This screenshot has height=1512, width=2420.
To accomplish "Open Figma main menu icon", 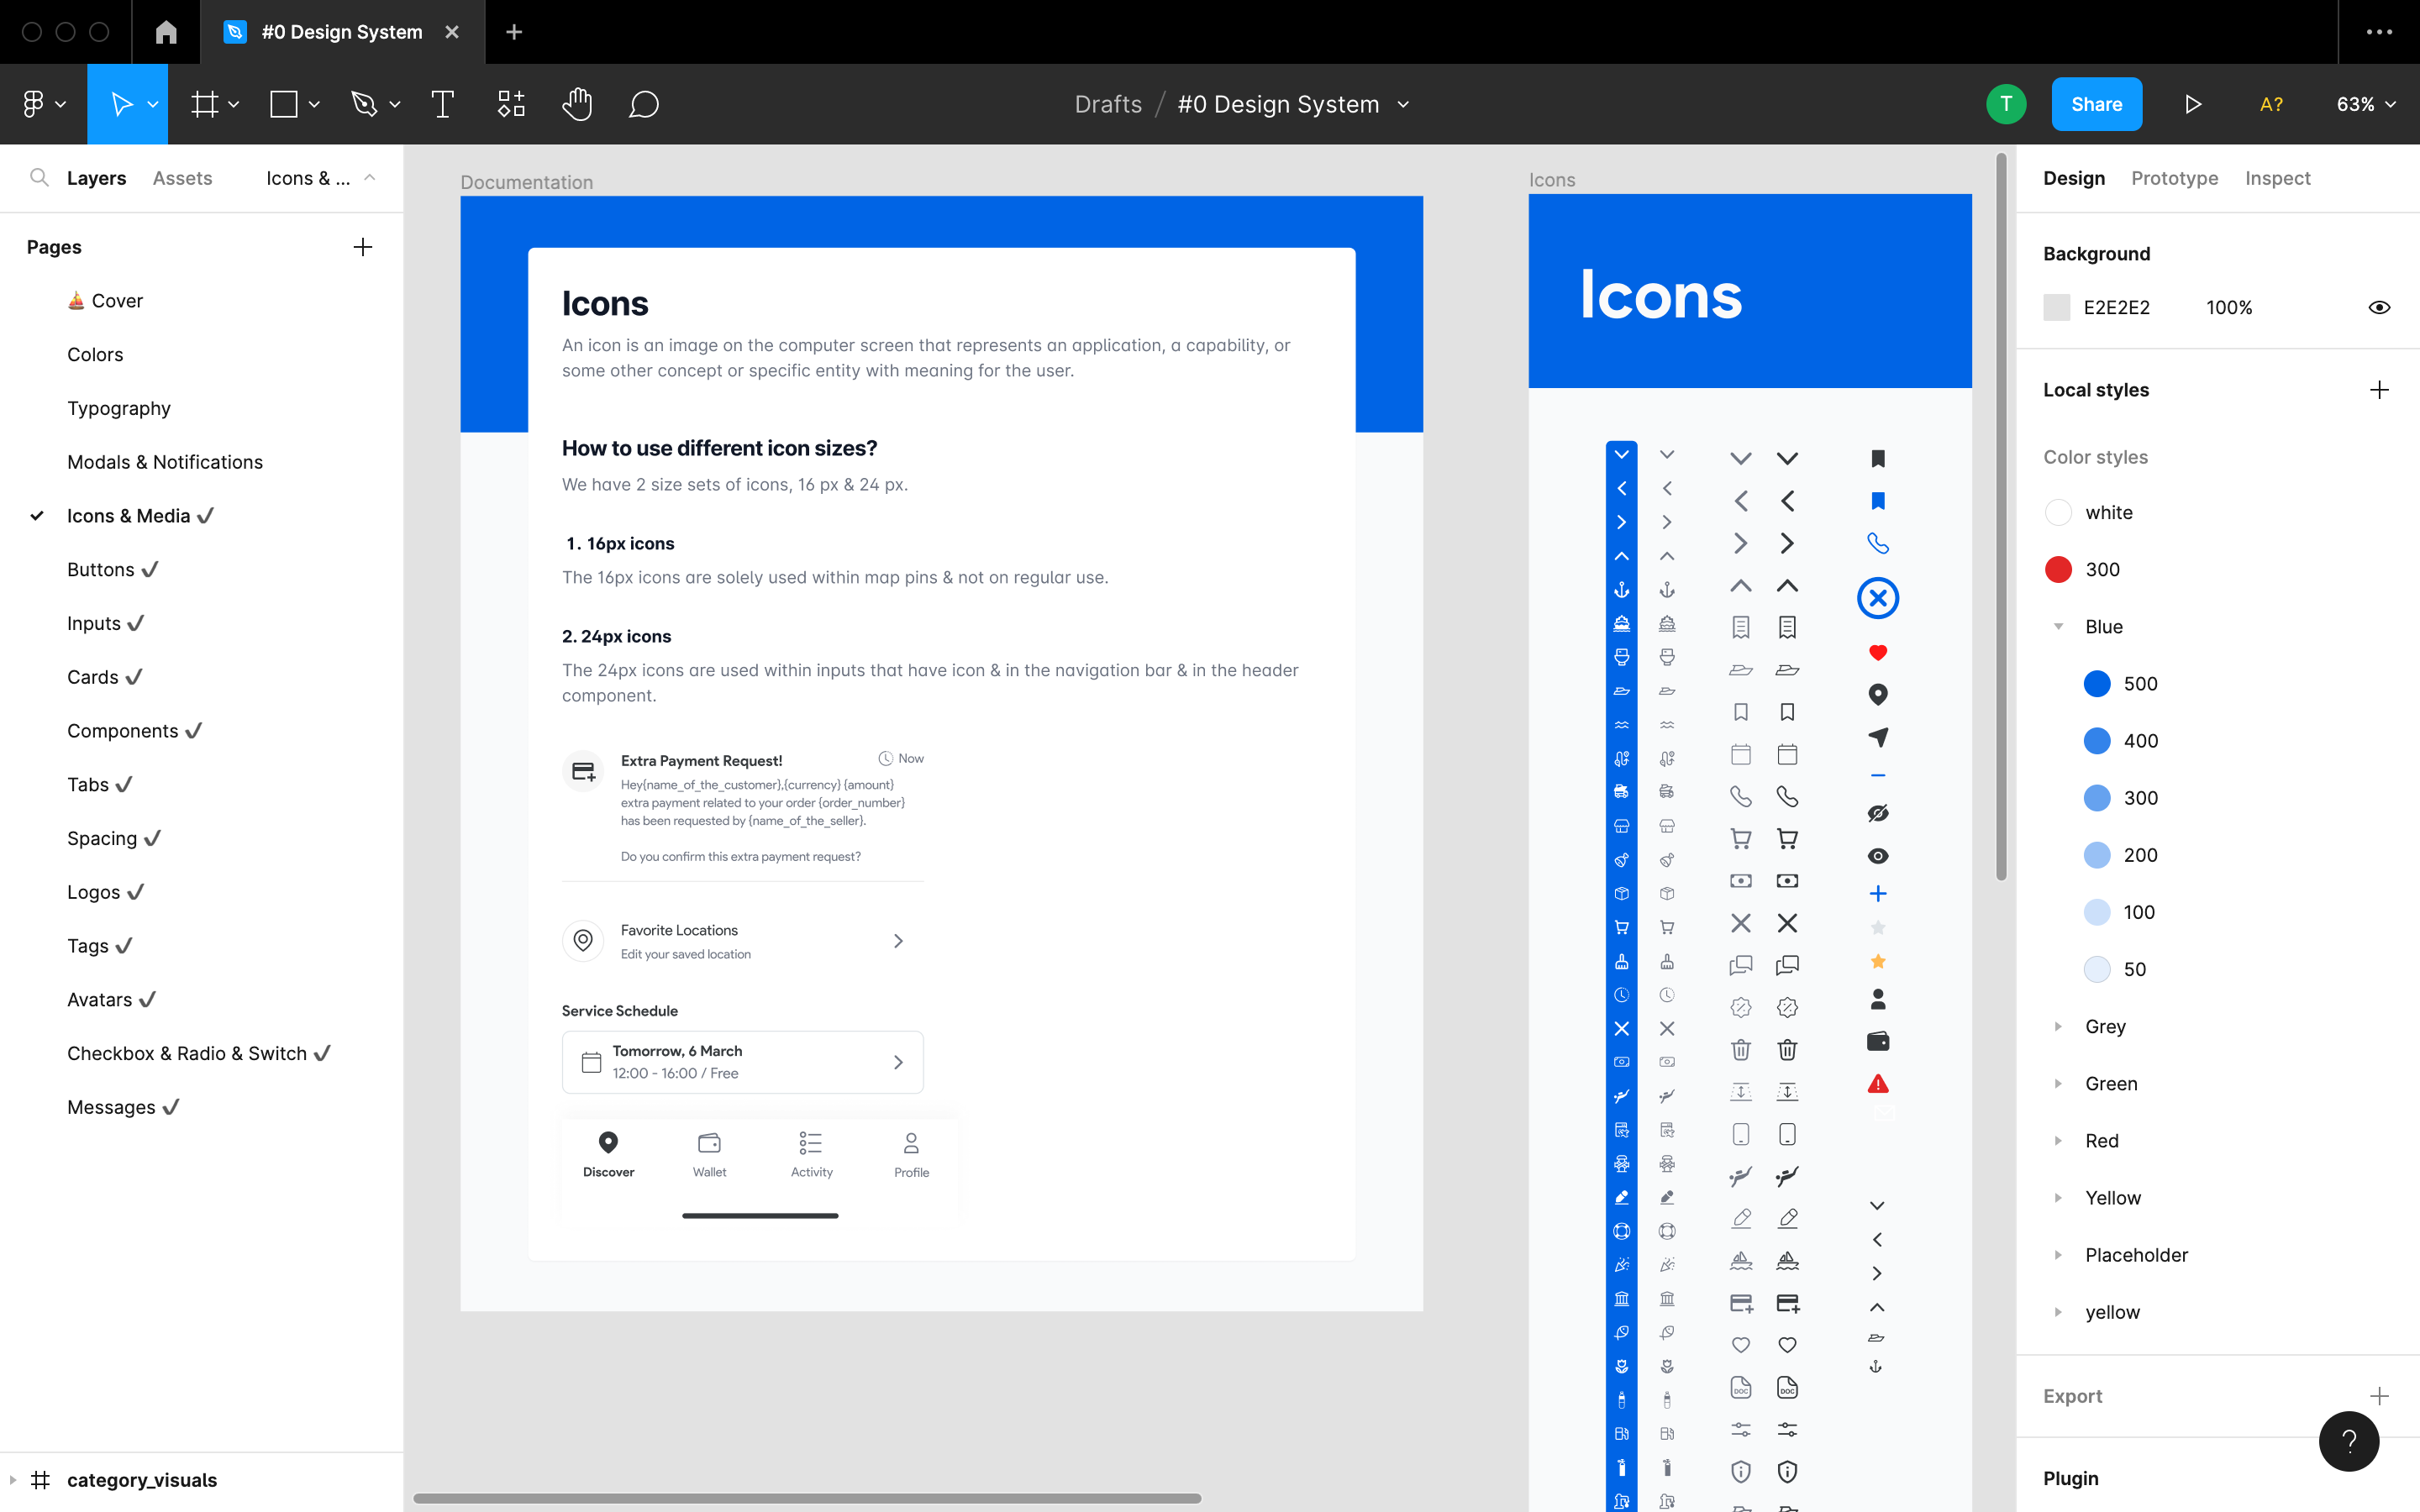I will 33,104.
